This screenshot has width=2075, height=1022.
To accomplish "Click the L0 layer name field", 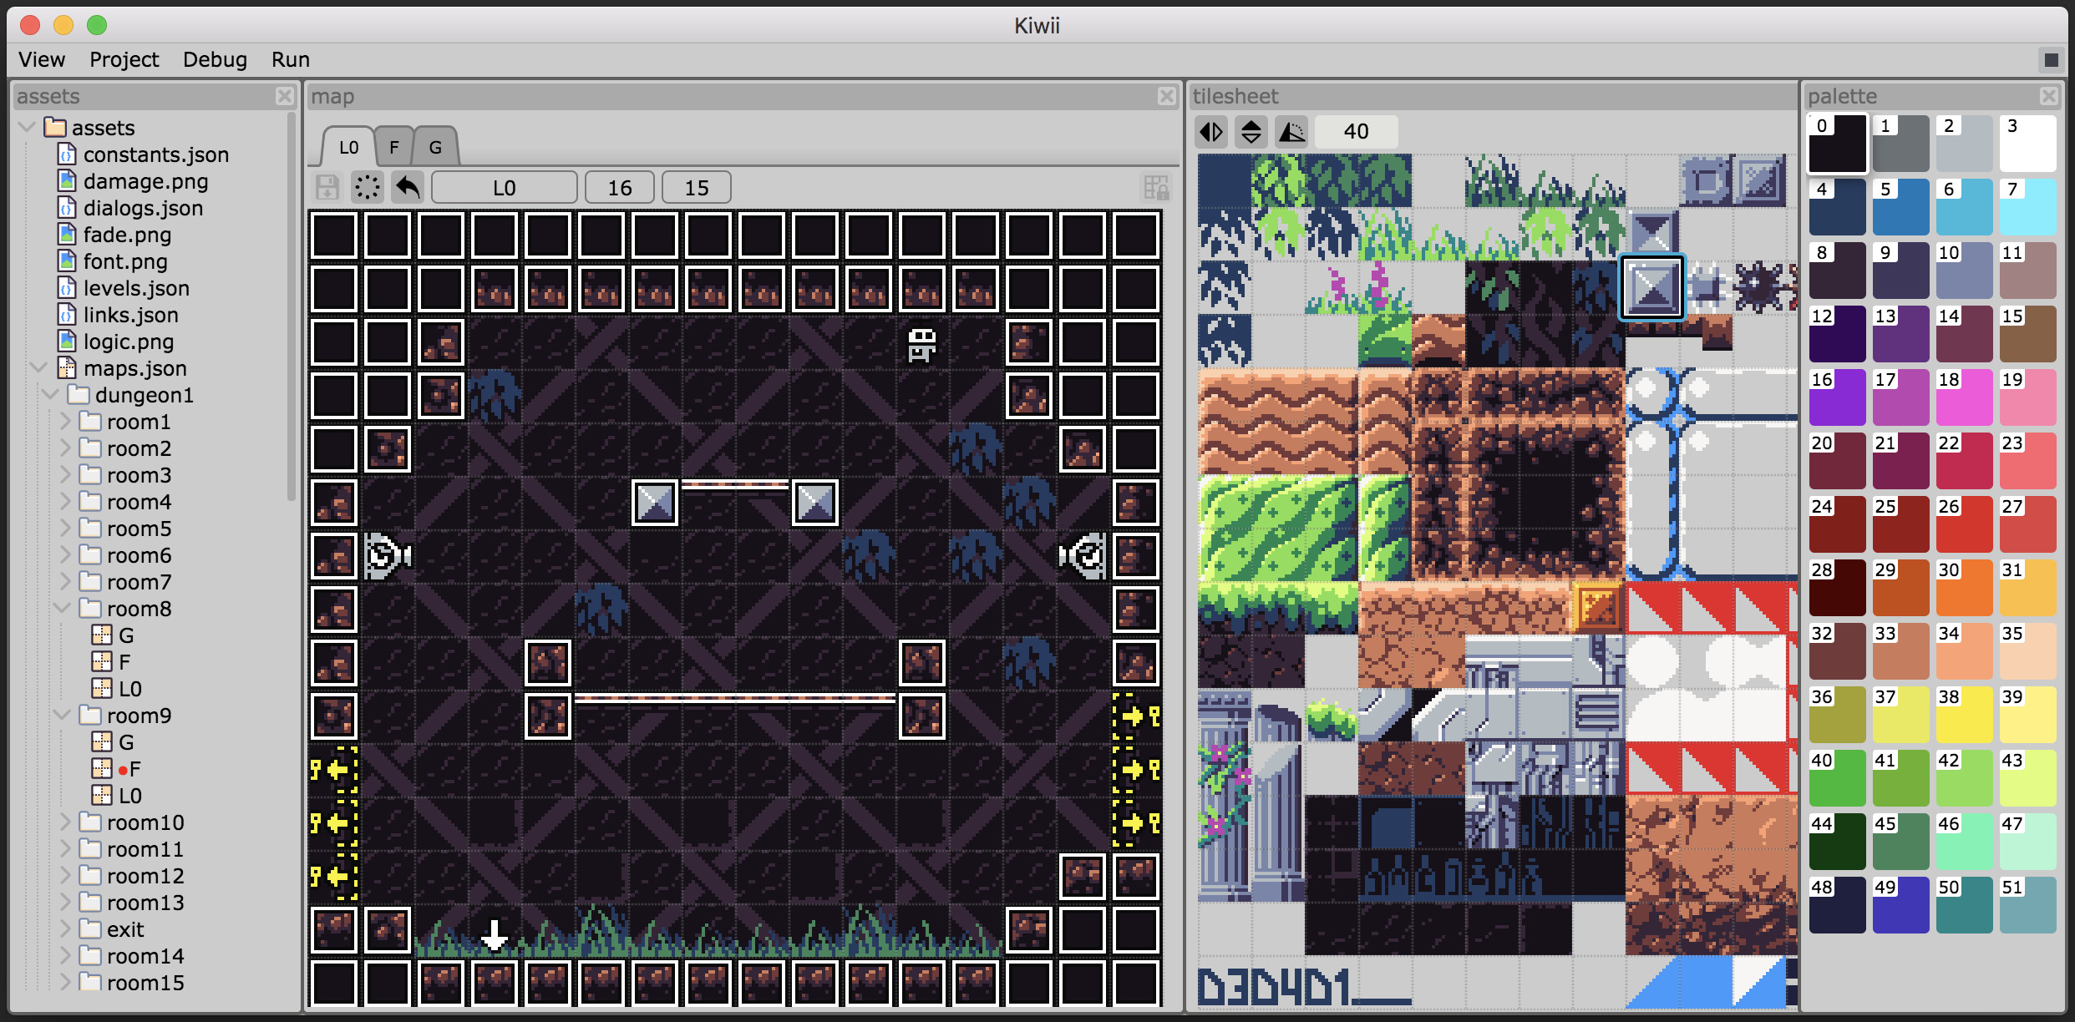I will (504, 187).
